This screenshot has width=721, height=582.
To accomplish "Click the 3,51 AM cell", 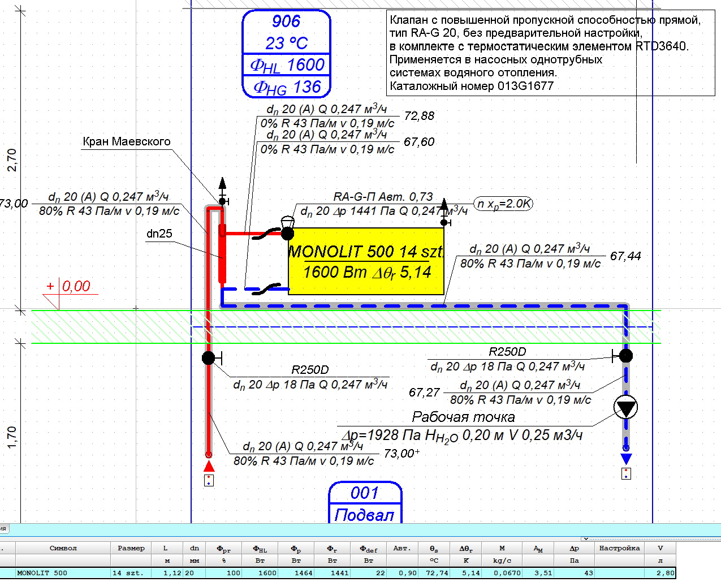I will (538, 573).
